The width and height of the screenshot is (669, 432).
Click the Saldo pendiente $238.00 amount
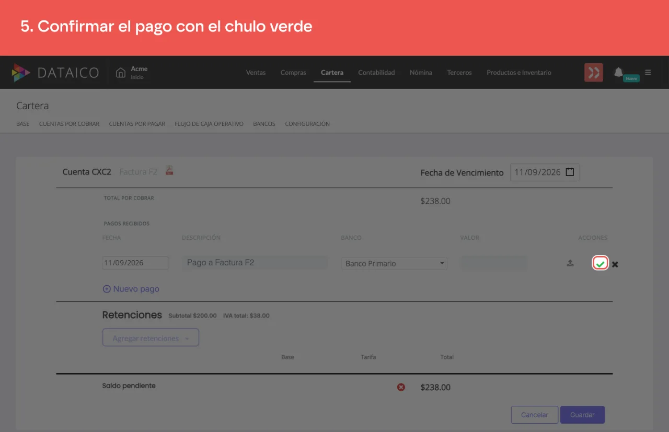tap(435, 387)
